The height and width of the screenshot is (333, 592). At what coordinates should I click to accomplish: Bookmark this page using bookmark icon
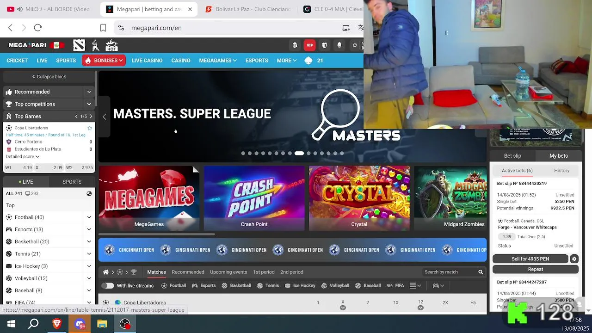pos(103,28)
